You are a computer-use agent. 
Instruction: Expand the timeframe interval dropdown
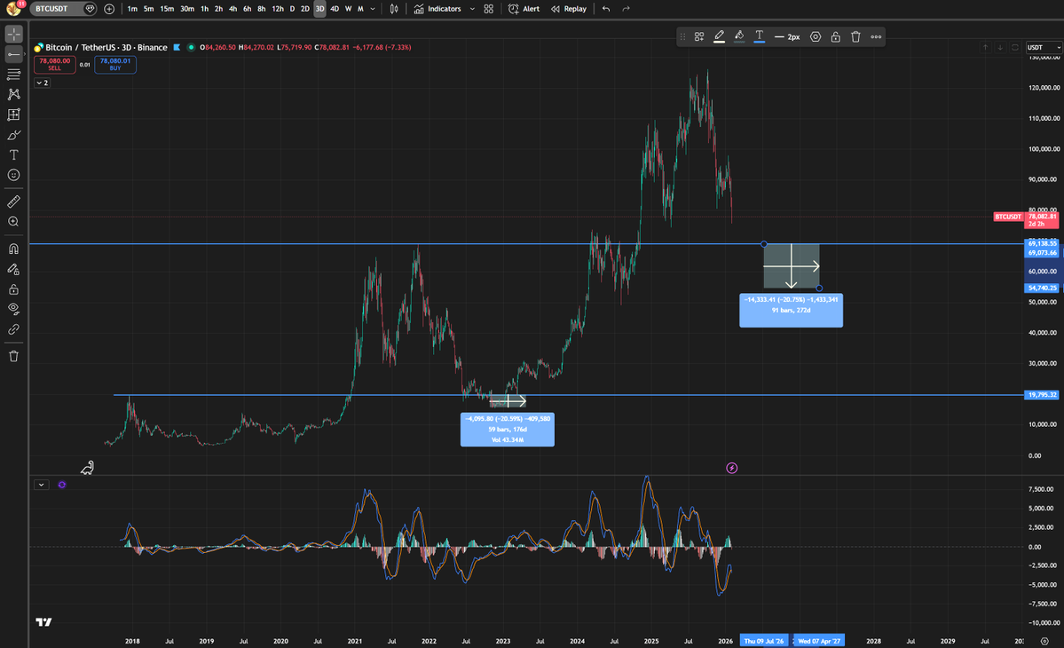[373, 9]
